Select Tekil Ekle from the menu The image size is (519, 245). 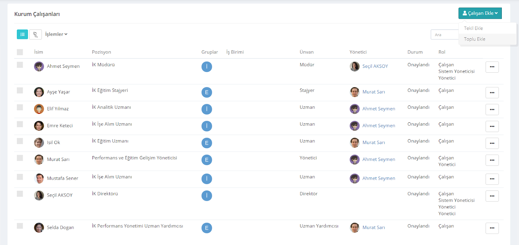(x=488, y=28)
